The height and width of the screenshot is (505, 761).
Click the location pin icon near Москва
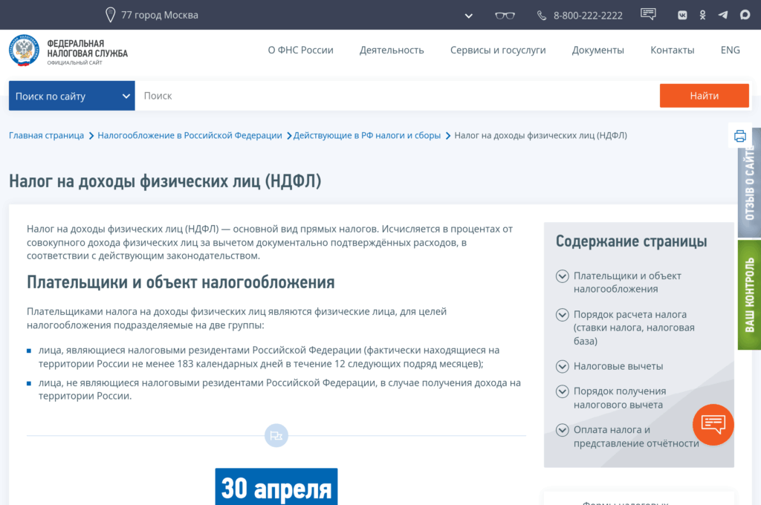point(110,15)
